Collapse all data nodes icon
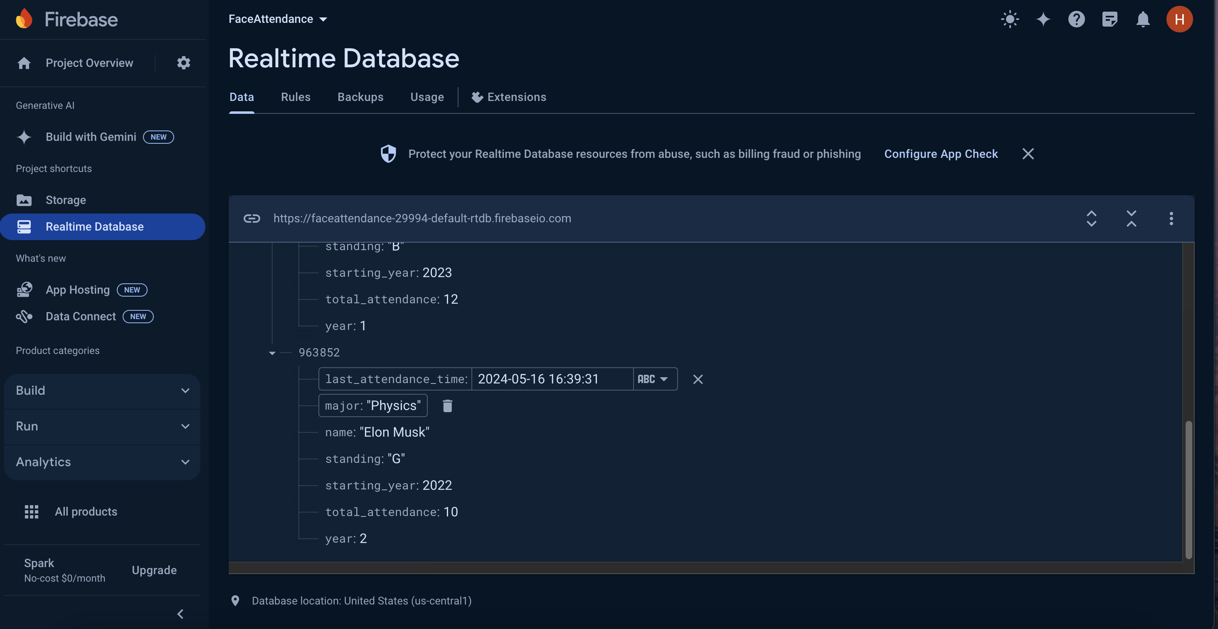The width and height of the screenshot is (1218, 629). (x=1131, y=219)
